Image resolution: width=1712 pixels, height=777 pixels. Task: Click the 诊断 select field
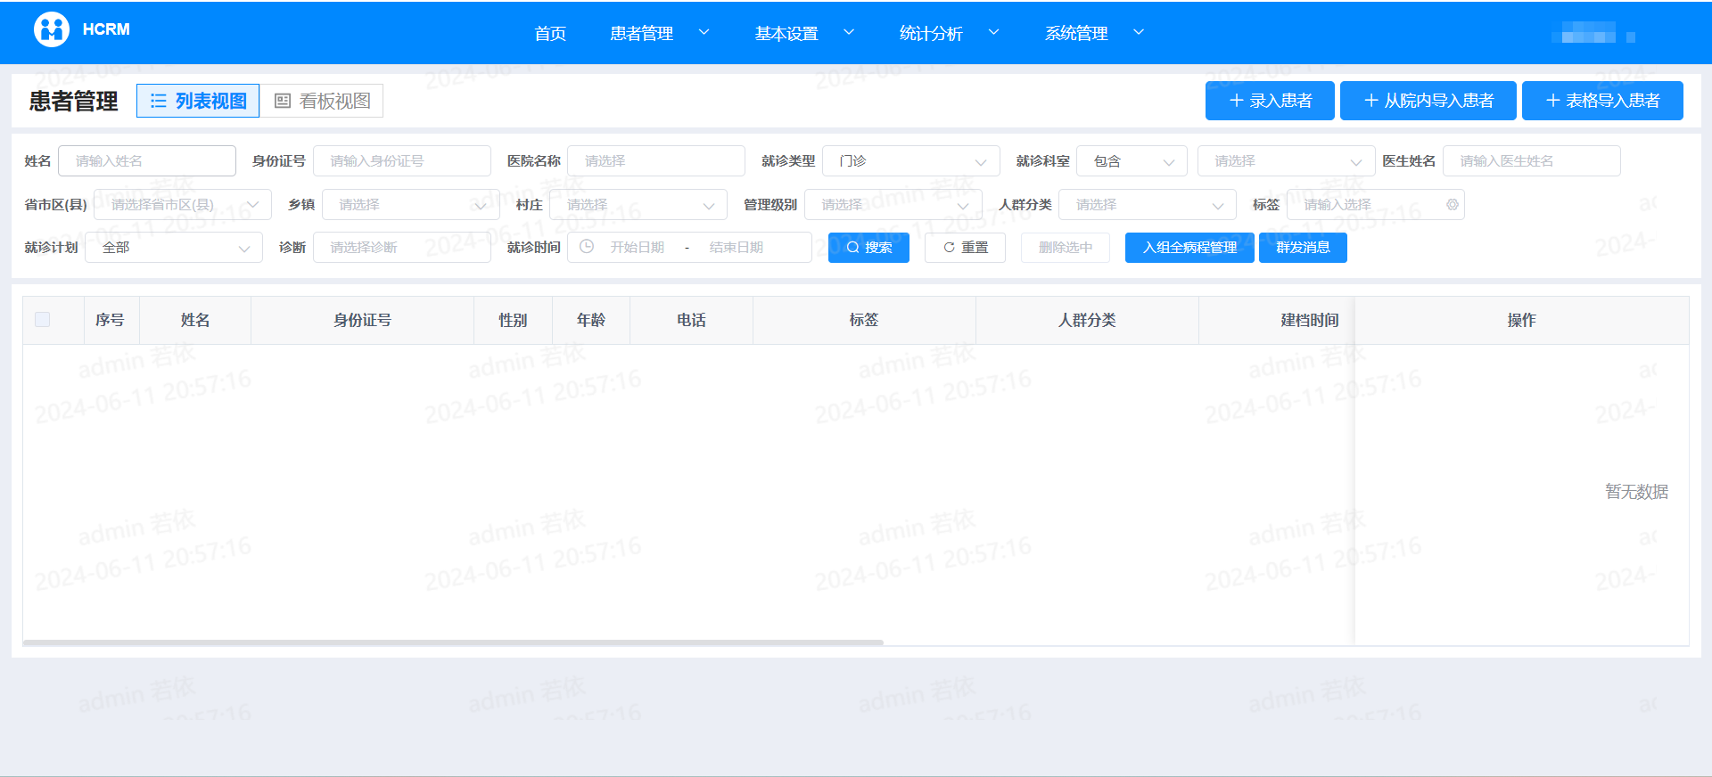point(402,248)
